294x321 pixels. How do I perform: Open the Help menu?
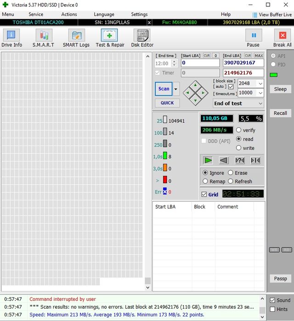pyautogui.click(x=226, y=14)
